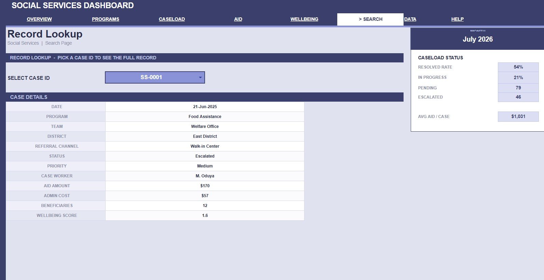This screenshot has height=280, width=544.
Task: Click the wellbeing score value 1.6
Action: [205, 216]
